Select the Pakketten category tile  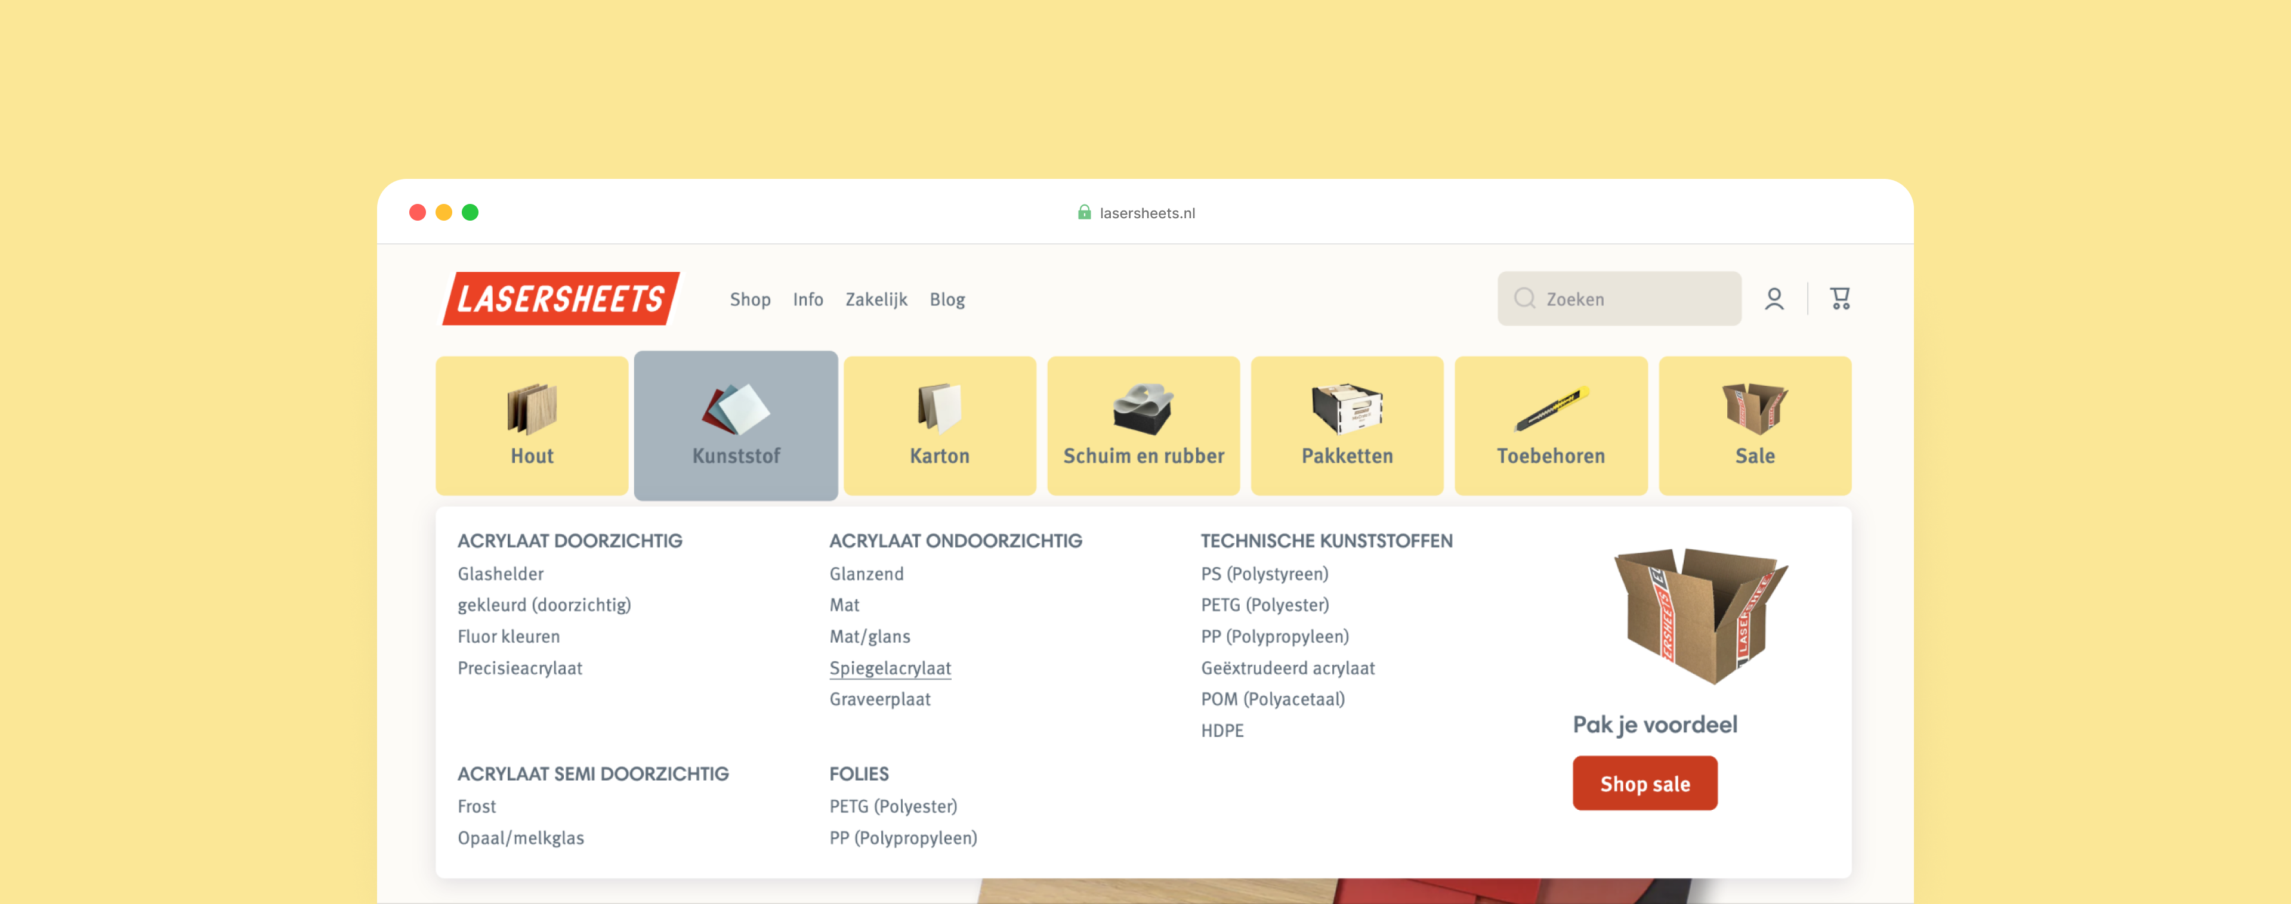[1347, 425]
